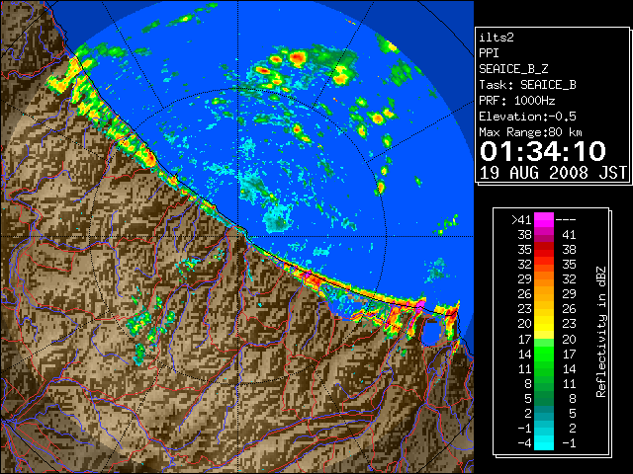Select the "Elevation:-0.5" value
The height and width of the screenshot is (474, 633).
point(527,117)
